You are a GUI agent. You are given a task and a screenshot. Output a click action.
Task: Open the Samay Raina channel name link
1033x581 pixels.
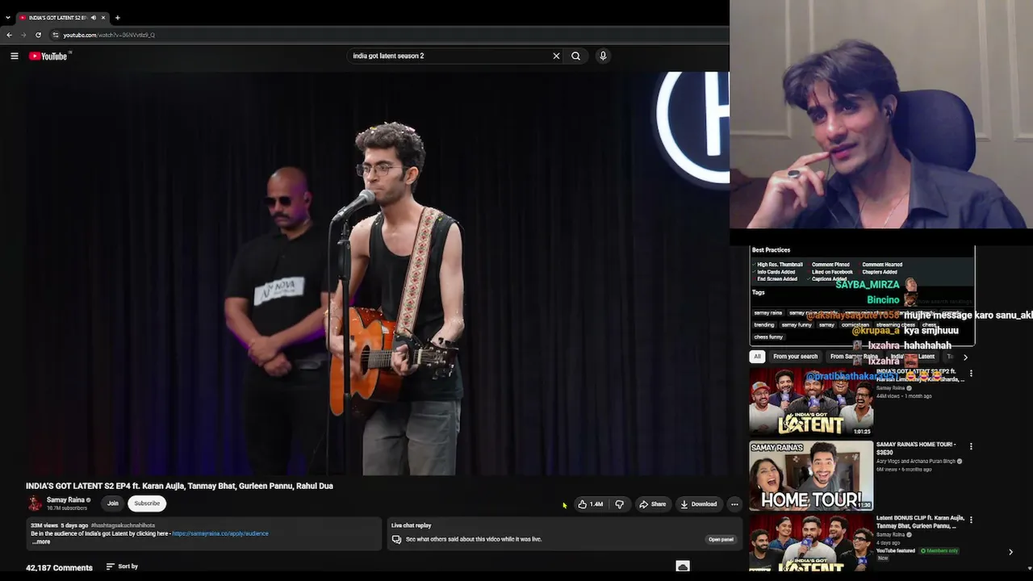point(65,500)
